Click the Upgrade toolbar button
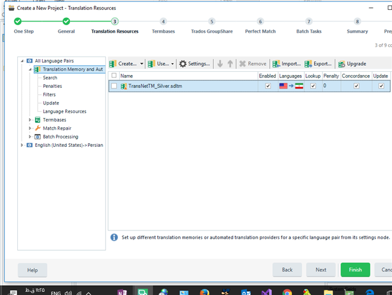 coord(352,64)
